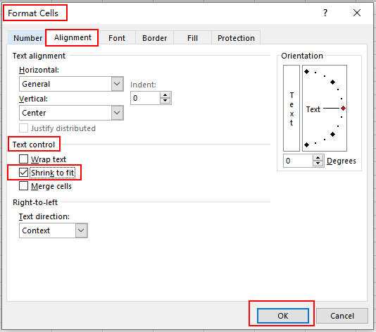The height and width of the screenshot is (332, 376).
Task: Click the red diamond orientation marker
Action: [x=343, y=109]
